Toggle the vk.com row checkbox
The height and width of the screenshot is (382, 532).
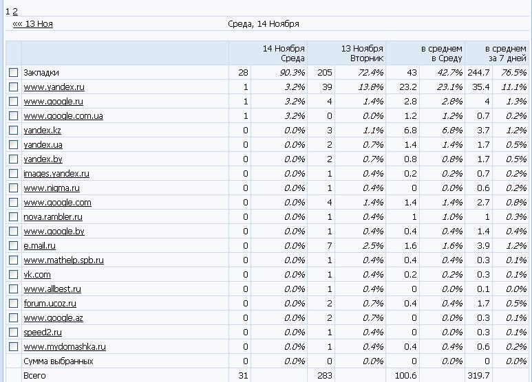tap(13, 275)
